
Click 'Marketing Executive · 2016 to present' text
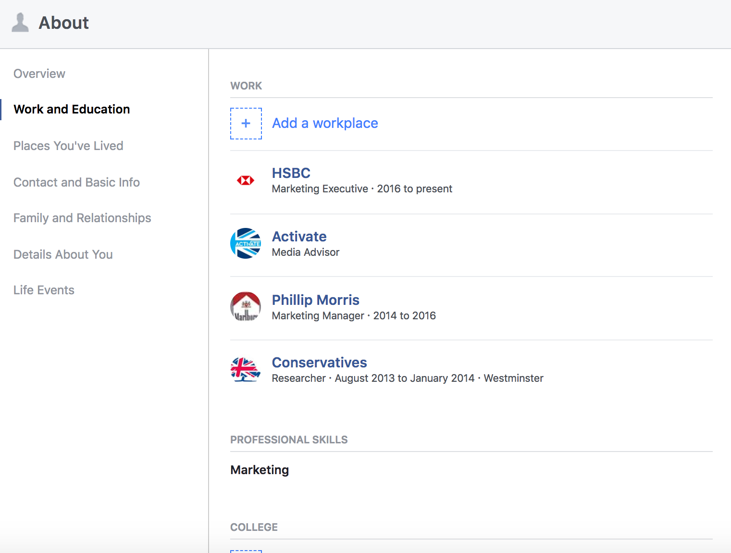[x=362, y=189]
